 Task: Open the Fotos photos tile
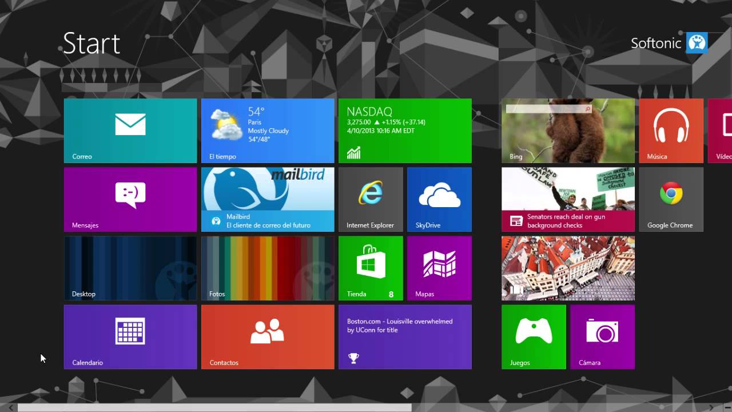point(268,268)
